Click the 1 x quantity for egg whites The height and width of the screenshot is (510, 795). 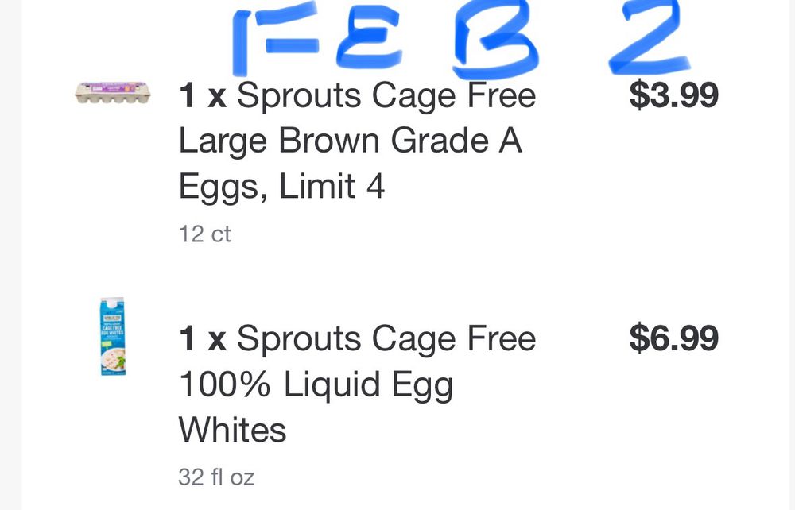[x=203, y=340]
